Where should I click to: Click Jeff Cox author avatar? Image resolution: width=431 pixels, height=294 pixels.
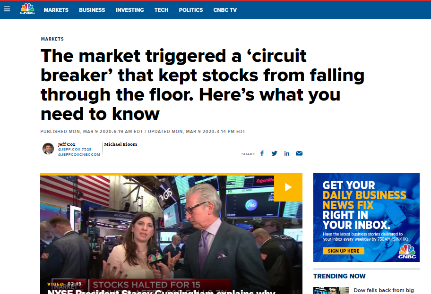tap(48, 149)
